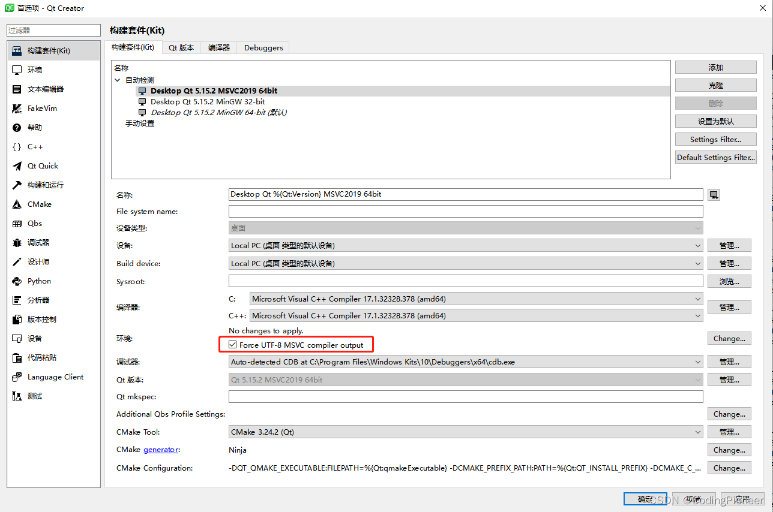Viewport: 773px width, 512px height.
Task: Click Change... for CMake Configuration
Action: 729,468
